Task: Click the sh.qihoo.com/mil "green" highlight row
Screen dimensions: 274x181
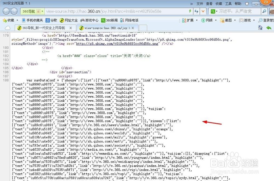Action: tap(89, 137)
